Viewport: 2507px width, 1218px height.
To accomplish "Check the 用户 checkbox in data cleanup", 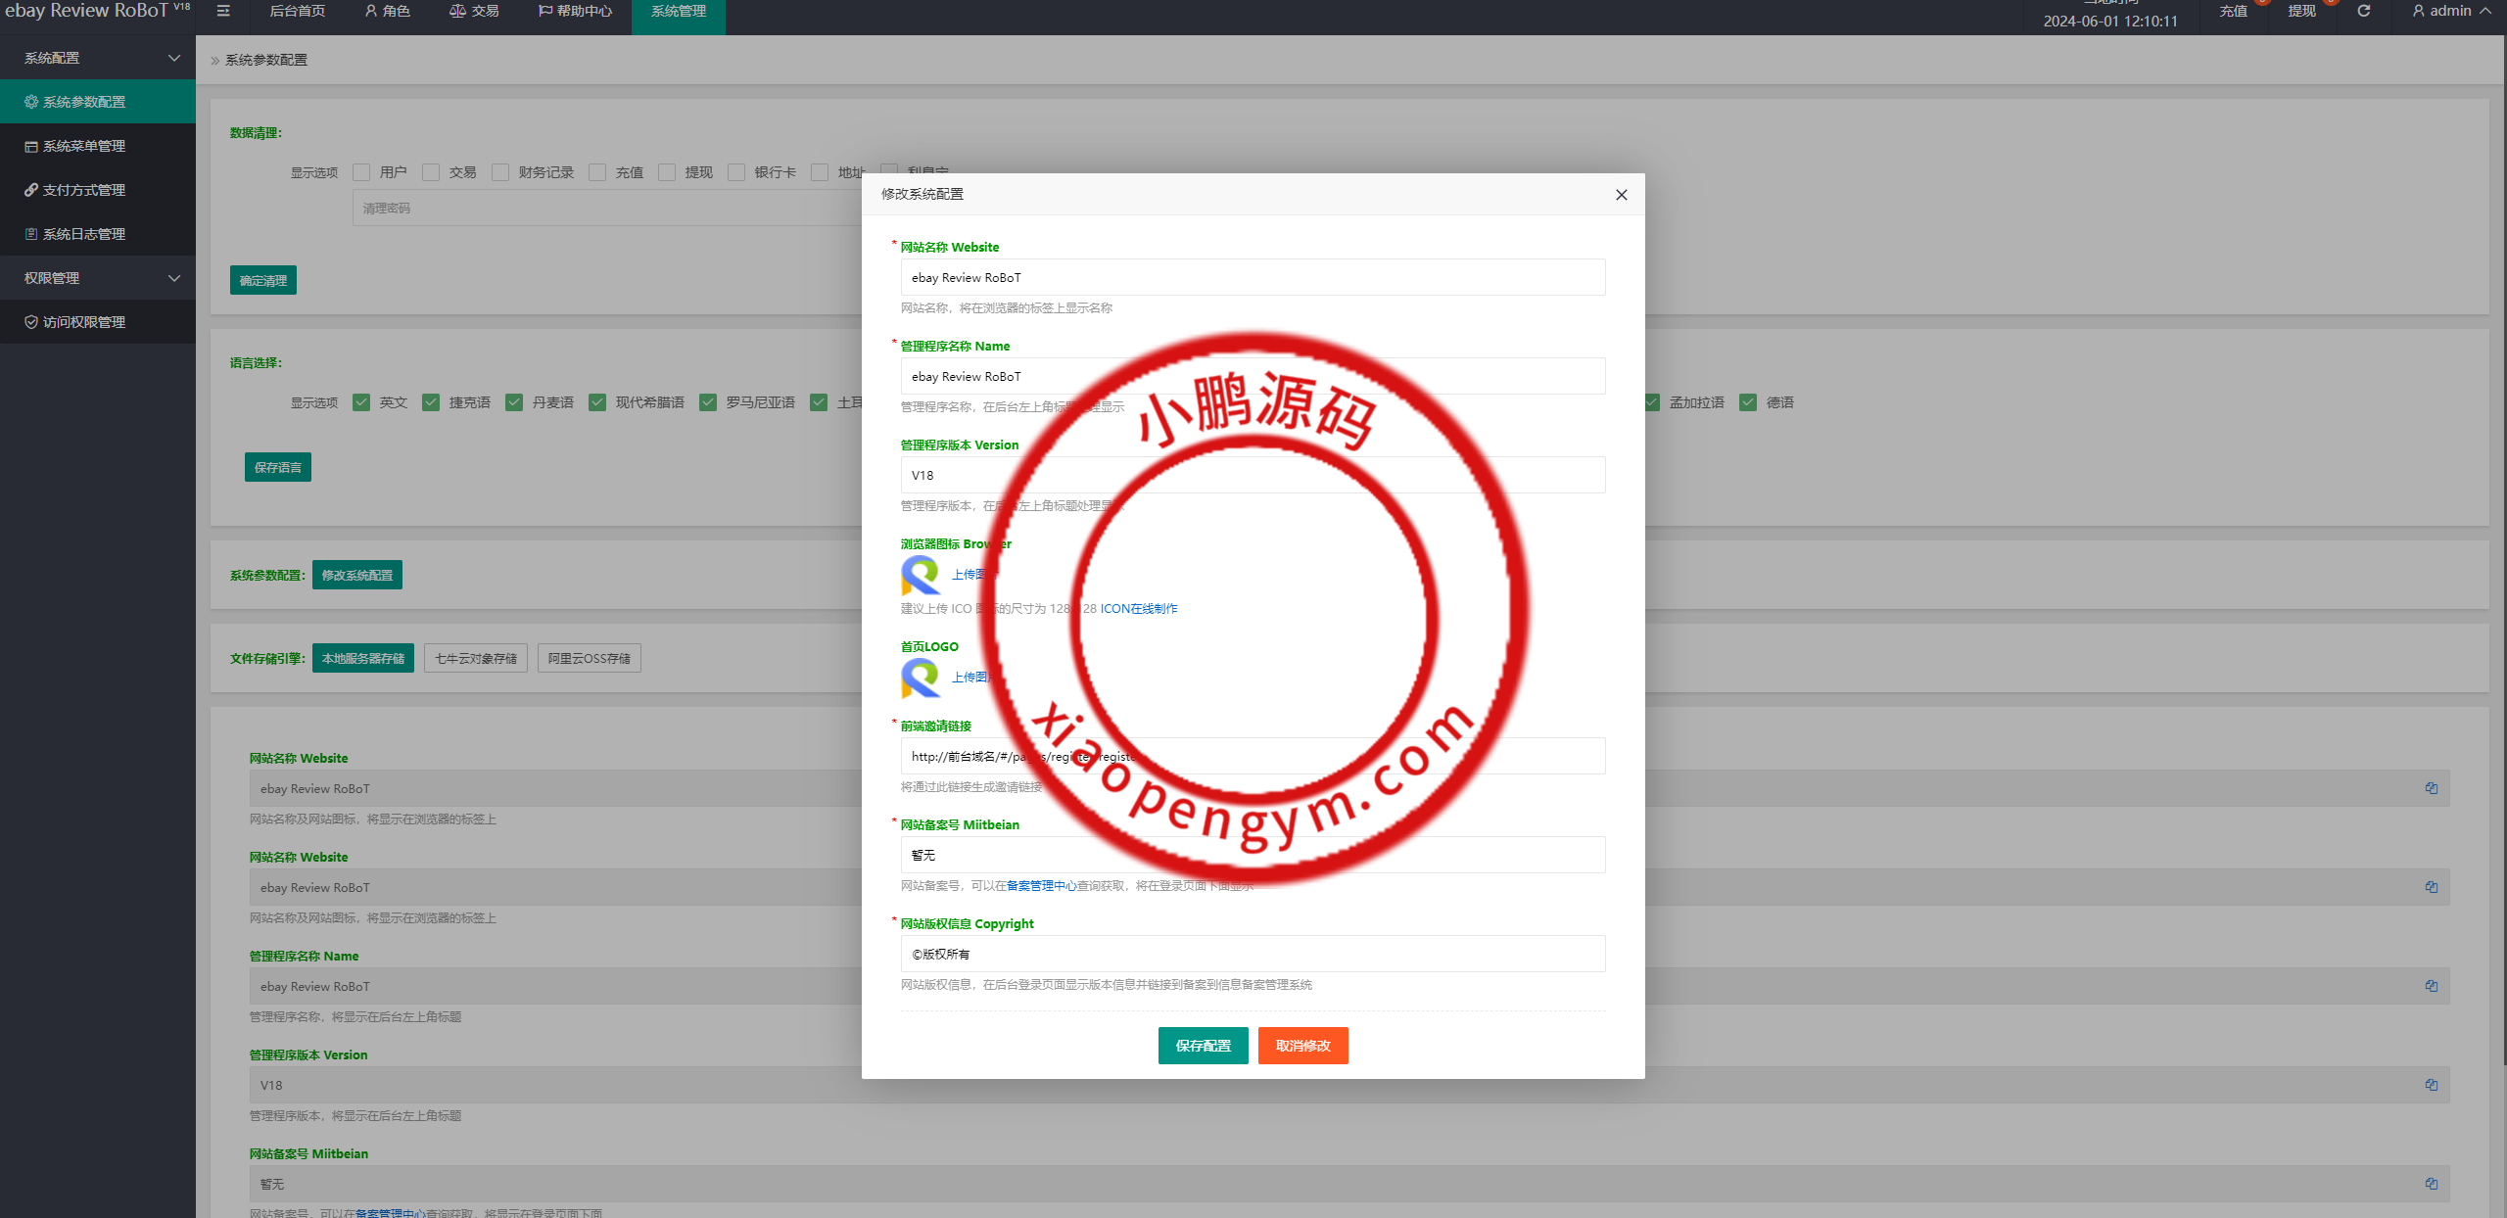I will (361, 172).
